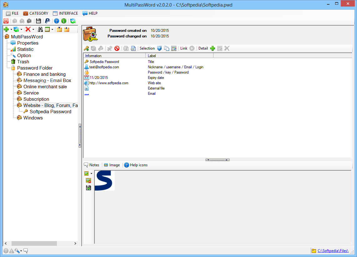
Task: Click the horizontal splitter handle above the Notes tab
Action: pos(218,160)
